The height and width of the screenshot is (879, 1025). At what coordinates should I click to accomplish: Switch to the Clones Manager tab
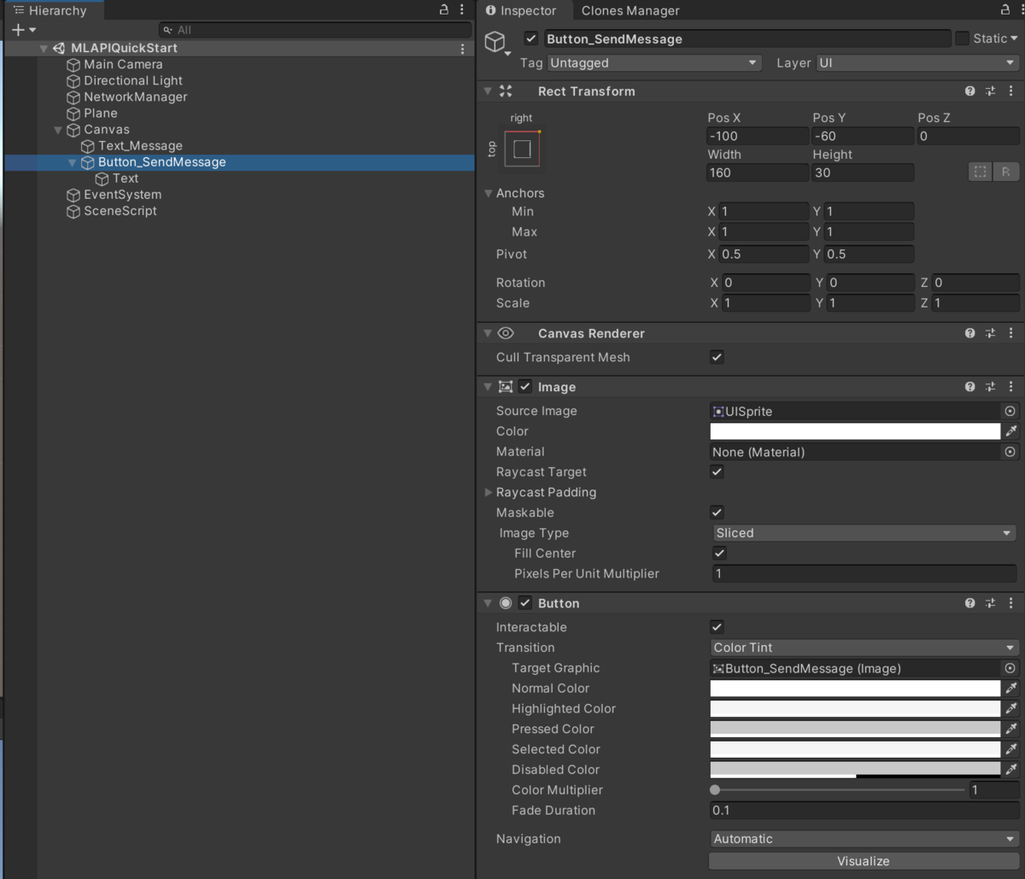pos(630,10)
